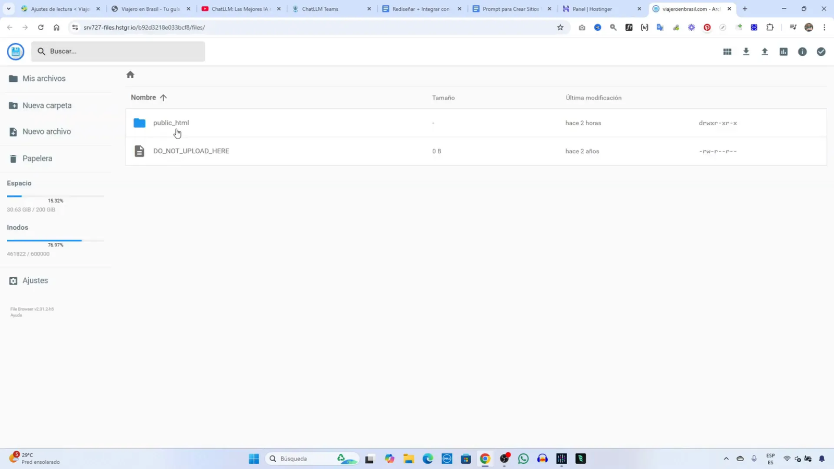
Task: Create a Nueva carpeta
Action: click(47, 105)
